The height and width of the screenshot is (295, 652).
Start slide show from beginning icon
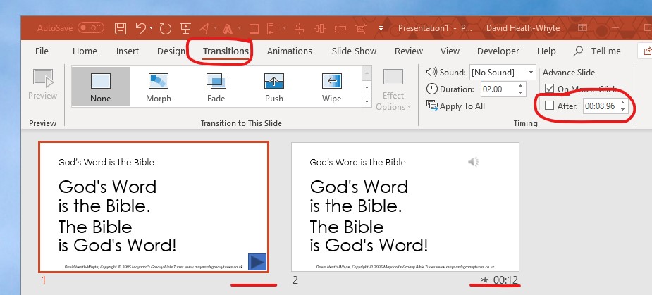click(x=185, y=28)
